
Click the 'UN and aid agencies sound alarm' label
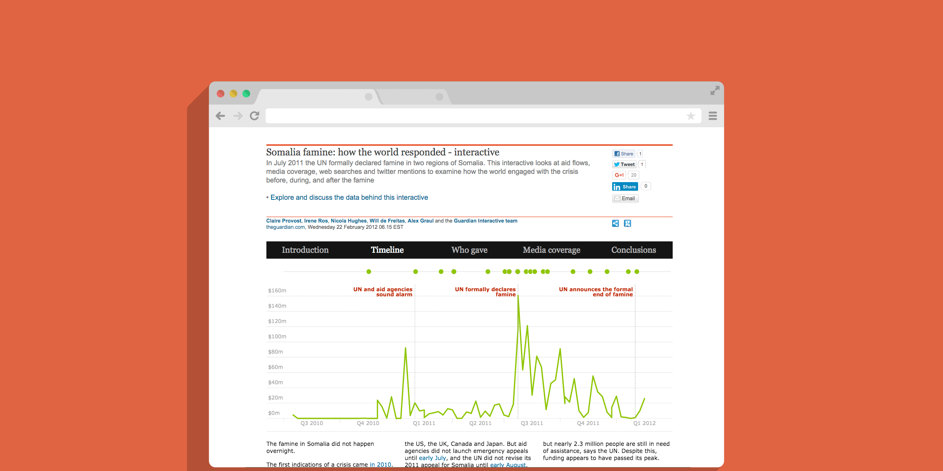click(x=383, y=292)
